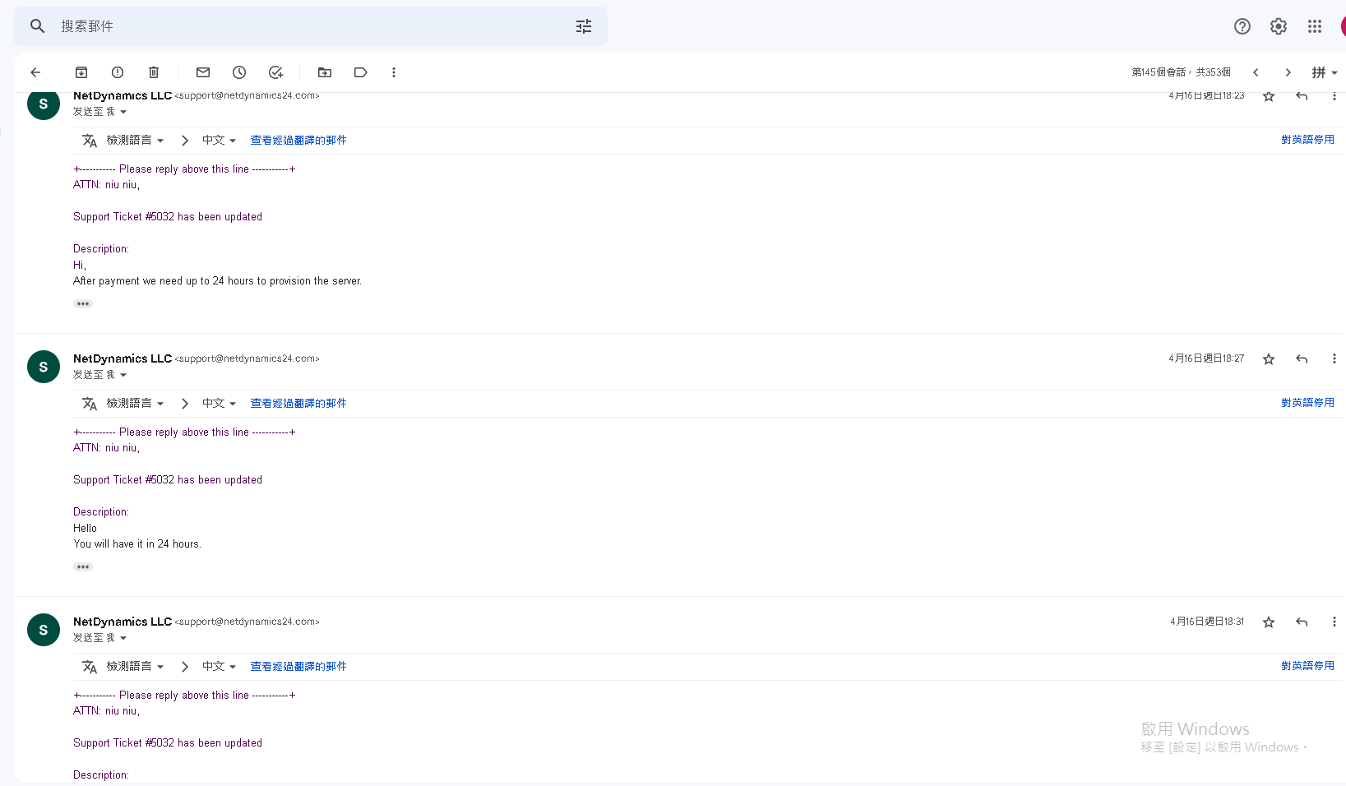Image resolution: width=1346 pixels, height=786 pixels.
Task: Open source language dropdown in 18:23 message
Action: click(135, 141)
